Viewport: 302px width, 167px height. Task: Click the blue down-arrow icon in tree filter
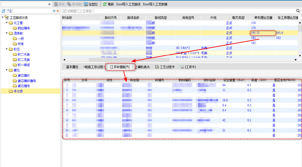[54, 11]
